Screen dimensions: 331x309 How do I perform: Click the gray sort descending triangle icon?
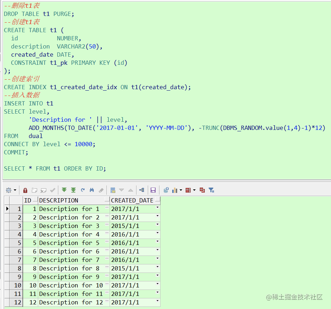(121, 190)
